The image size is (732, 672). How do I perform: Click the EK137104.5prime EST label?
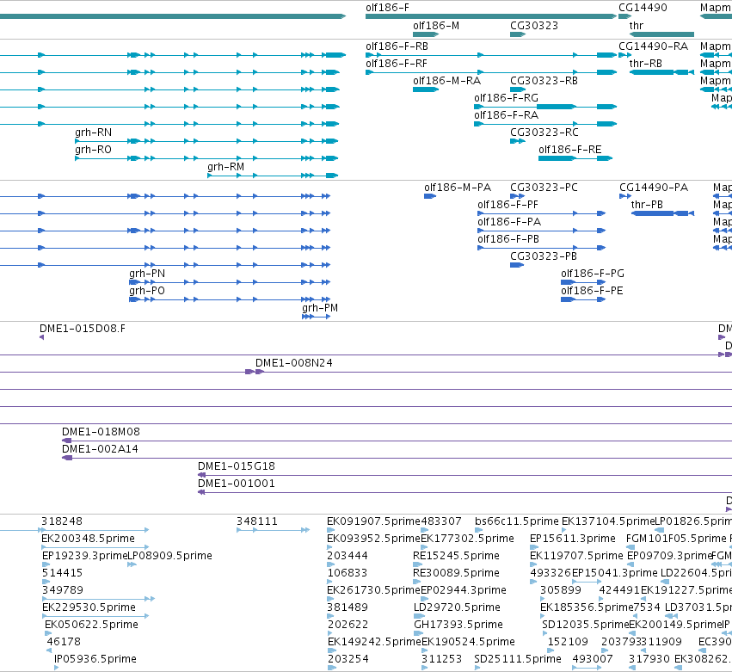point(608,521)
